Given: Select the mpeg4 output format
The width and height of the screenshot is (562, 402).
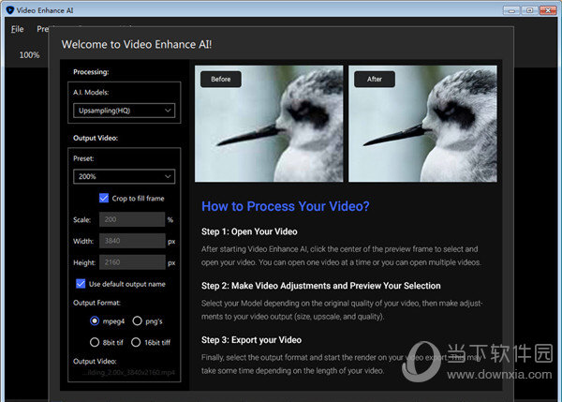Looking at the screenshot, I should 95,321.
